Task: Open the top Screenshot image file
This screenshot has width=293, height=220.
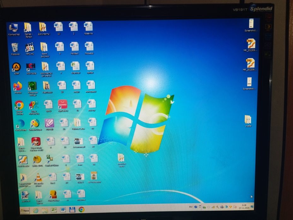Action: pyautogui.click(x=251, y=25)
